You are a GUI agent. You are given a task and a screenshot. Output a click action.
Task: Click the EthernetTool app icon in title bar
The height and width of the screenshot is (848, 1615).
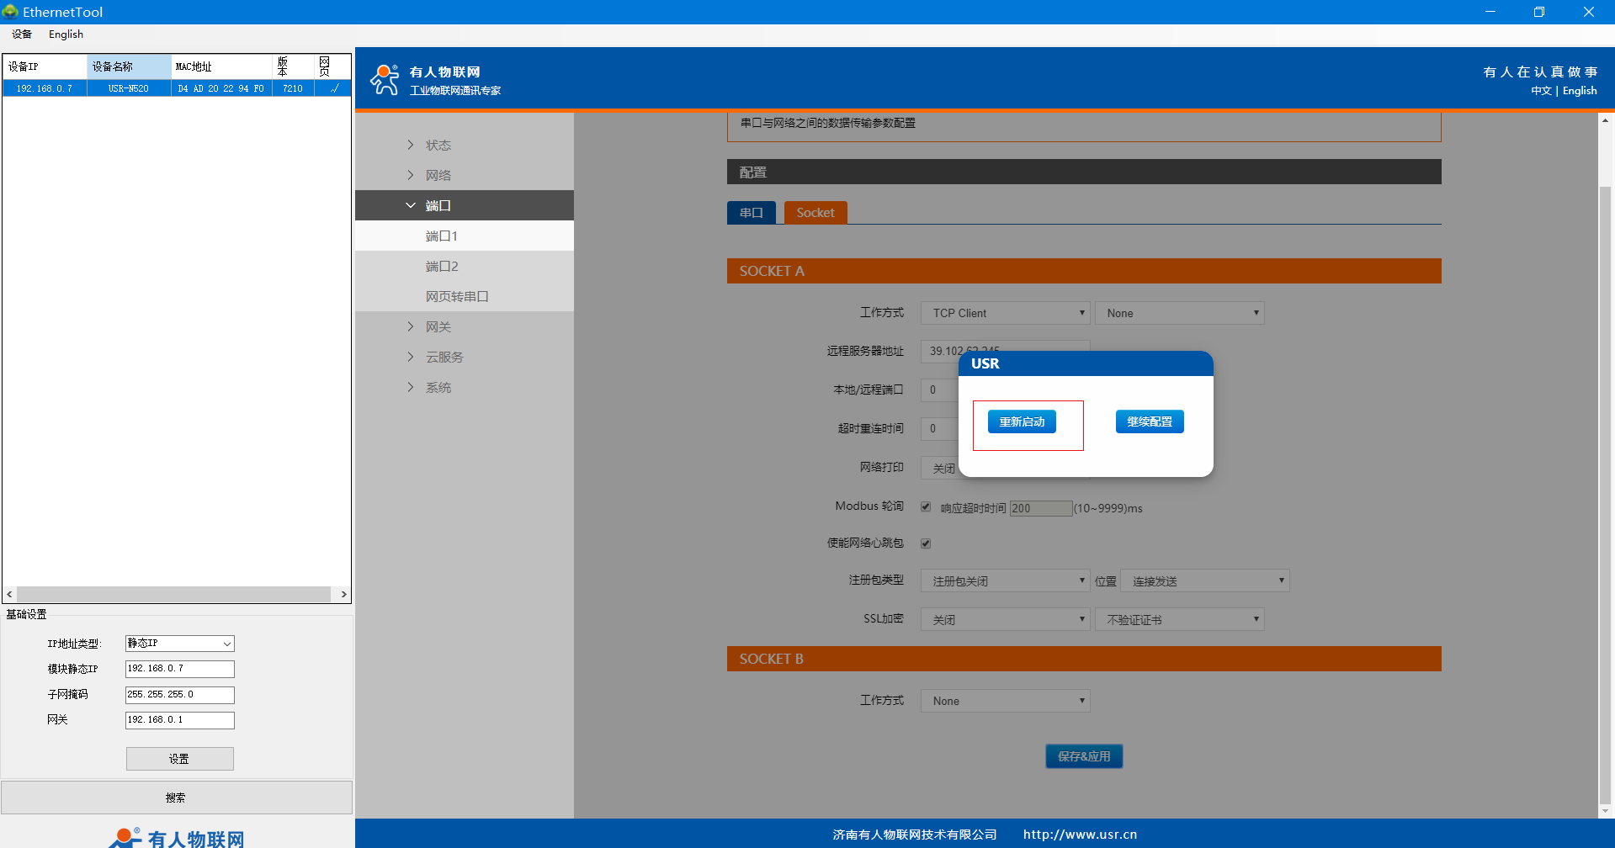[x=10, y=12]
